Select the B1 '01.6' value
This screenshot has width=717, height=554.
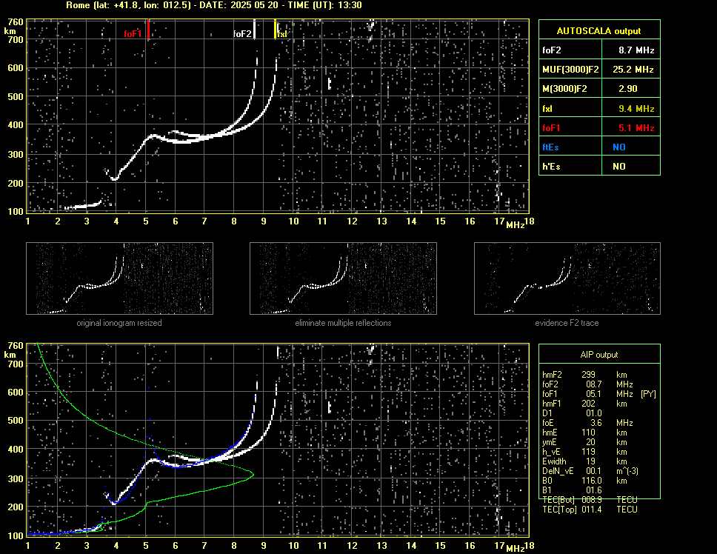click(594, 490)
